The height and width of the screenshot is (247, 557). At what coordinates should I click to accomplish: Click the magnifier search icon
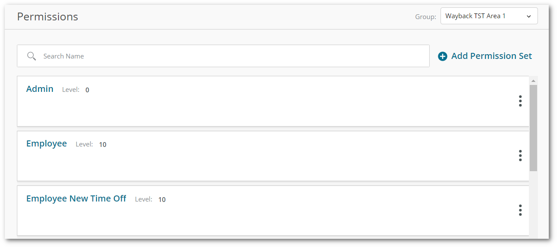pyautogui.click(x=31, y=56)
